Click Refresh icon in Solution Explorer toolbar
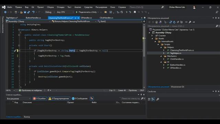 pyautogui.click(x=174, y=22)
